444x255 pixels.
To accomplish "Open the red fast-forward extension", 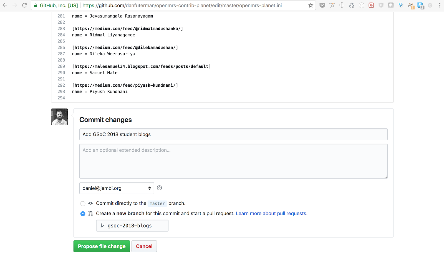I will [371, 5].
